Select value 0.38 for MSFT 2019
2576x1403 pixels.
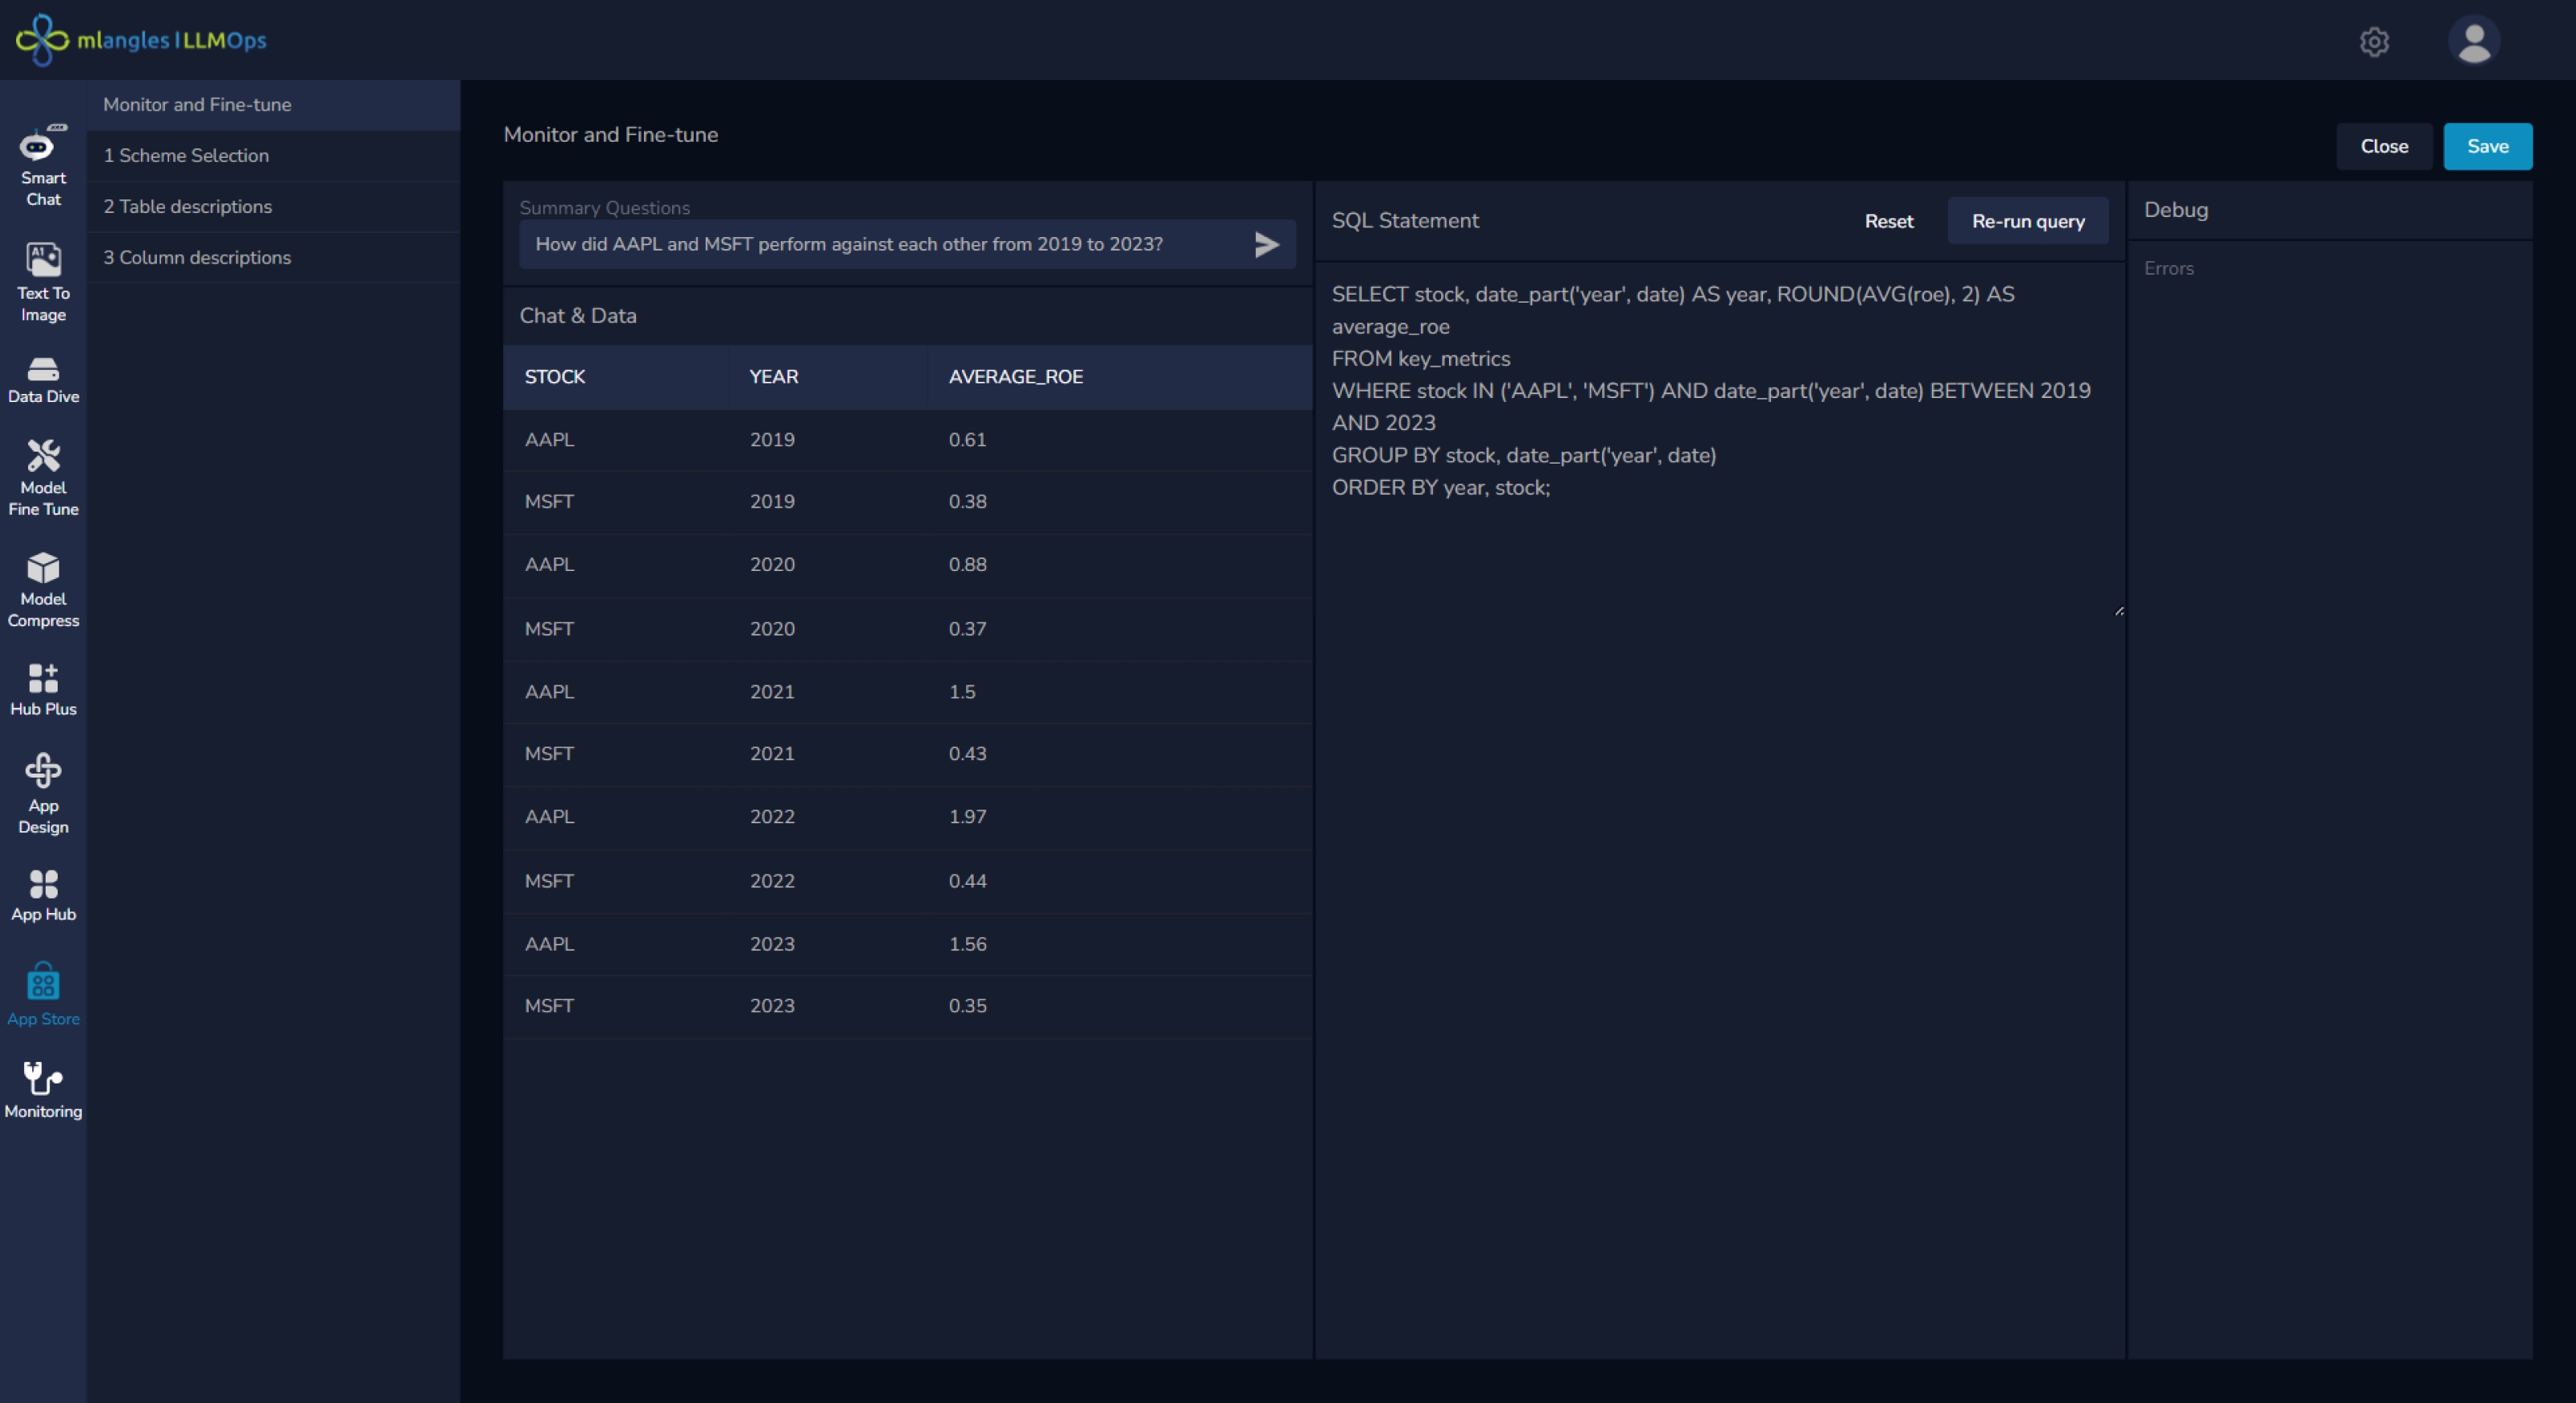pyautogui.click(x=967, y=502)
